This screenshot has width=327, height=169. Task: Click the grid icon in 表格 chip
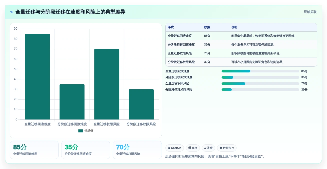(x=190, y=148)
